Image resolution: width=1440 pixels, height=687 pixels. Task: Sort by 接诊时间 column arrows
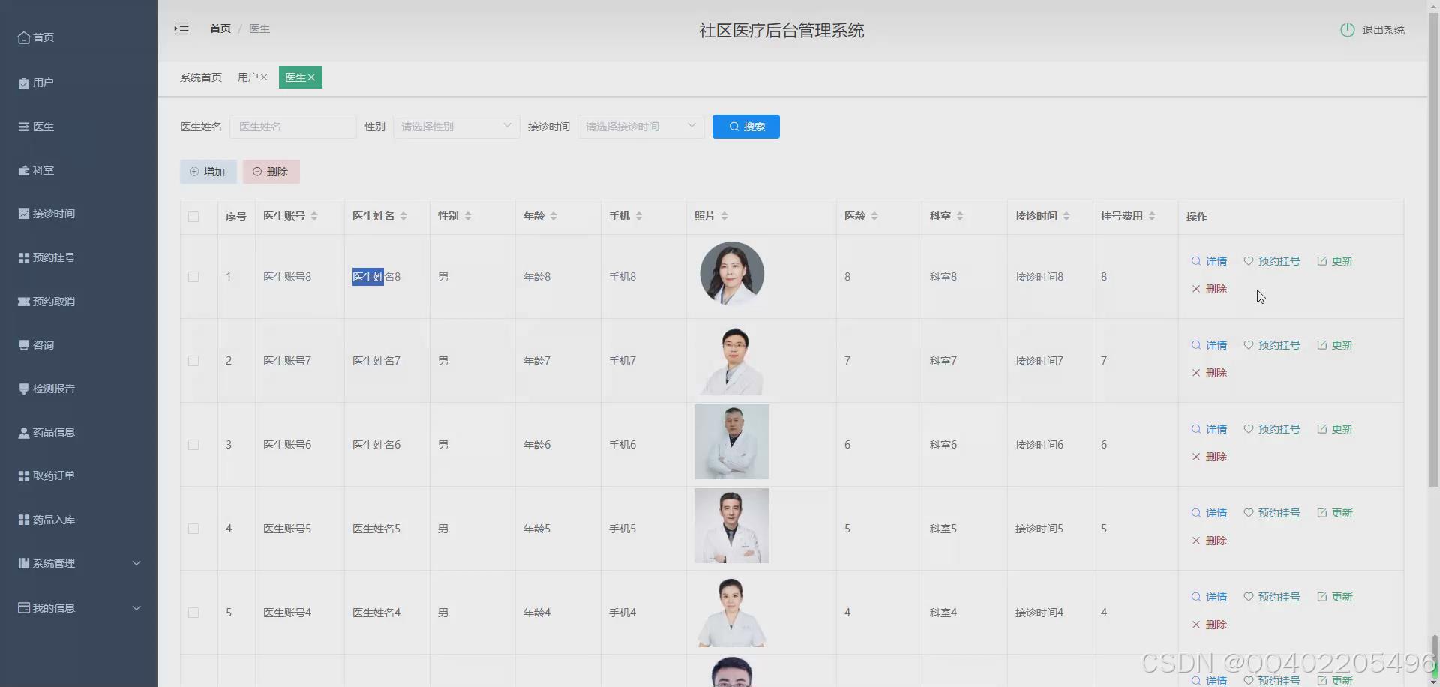coord(1066,216)
